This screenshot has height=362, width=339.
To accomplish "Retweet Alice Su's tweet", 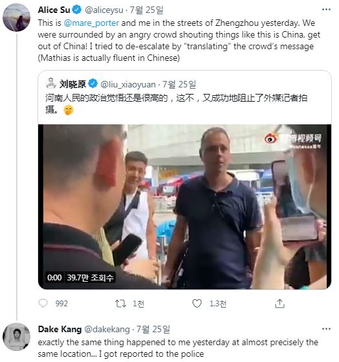I will (x=120, y=303).
